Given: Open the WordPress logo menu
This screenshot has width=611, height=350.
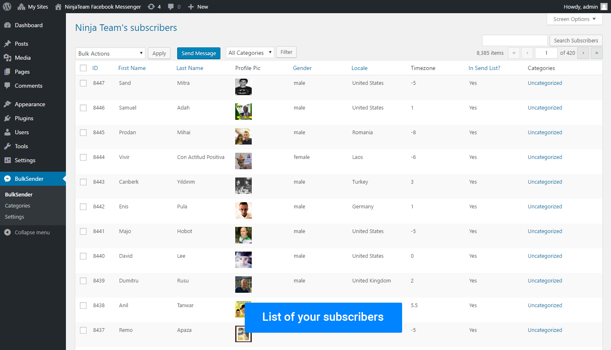Looking at the screenshot, I should (7, 7).
